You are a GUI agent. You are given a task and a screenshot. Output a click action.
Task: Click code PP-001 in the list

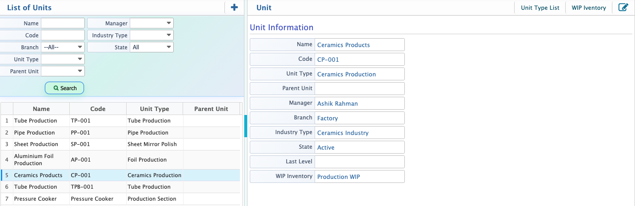[x=80, y=133]
